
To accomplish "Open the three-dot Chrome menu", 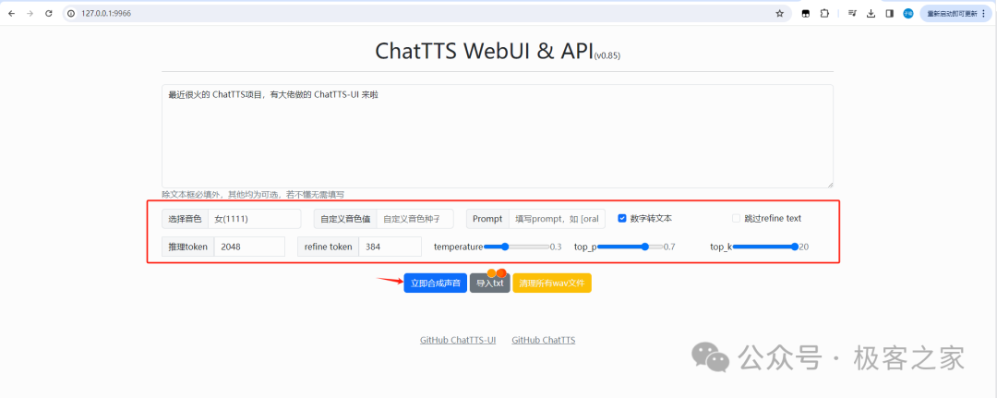I will click(984, 13).
